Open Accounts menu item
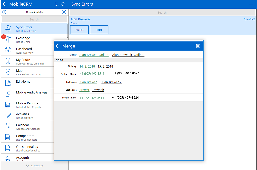Viewport: 257px width, 170px height. 27,158
